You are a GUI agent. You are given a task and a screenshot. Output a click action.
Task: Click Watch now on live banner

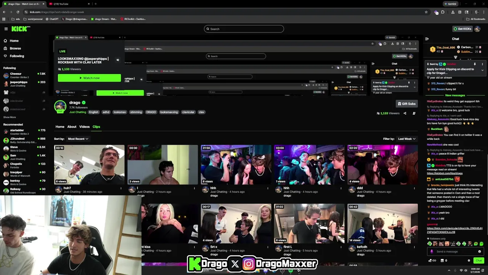coord(89,78)
